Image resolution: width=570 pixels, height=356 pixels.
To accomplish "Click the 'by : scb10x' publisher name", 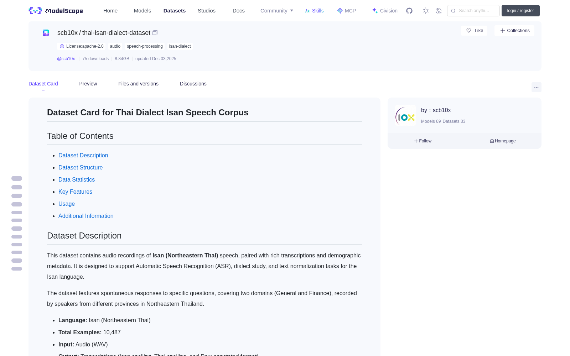I will coord(436,110).
